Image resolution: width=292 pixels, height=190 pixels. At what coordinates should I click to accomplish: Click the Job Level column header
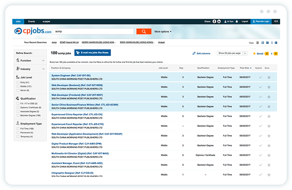tap(163, 68)
